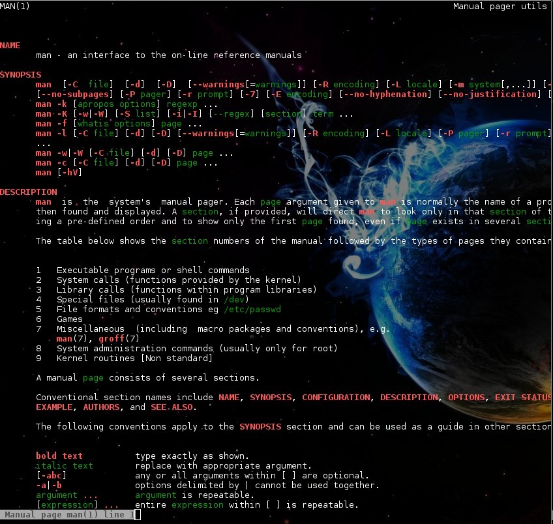Click the line 'man - an interface to the on-line reference manuals'

169,55
